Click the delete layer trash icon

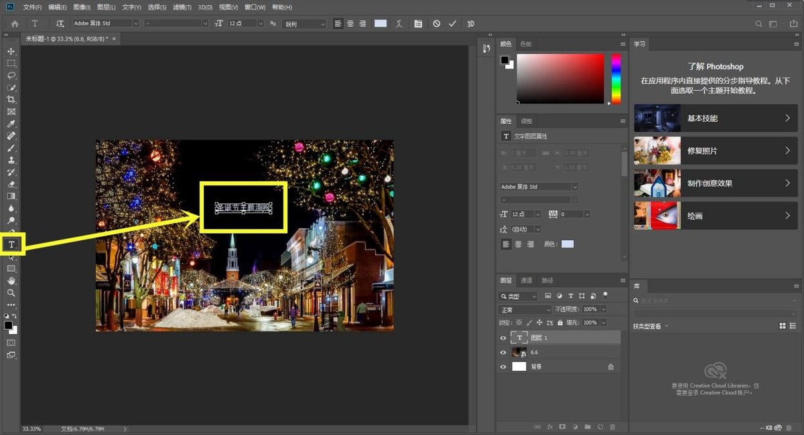(612, 426)
